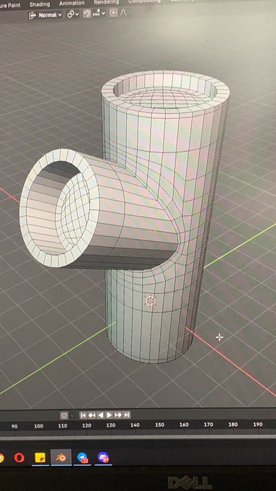Switch to the Animation workspace tab
This screenshot has height=491, width=276.
pyautogui.click(x=71, y=3)
